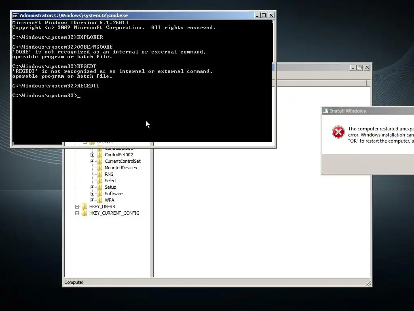The image size is (414, 311).
Task: Expand the CurrentControlSet key
Action: pos(92,161)
